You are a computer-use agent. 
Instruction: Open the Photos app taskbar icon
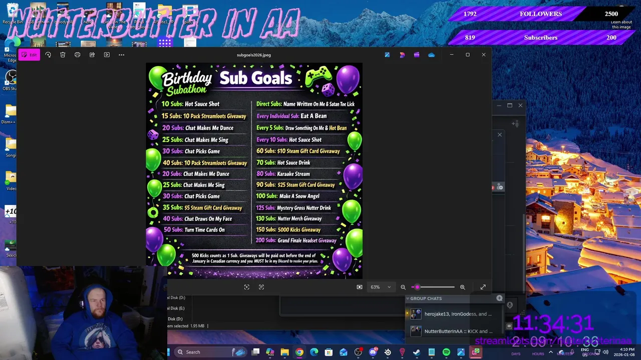pos(461,352)
